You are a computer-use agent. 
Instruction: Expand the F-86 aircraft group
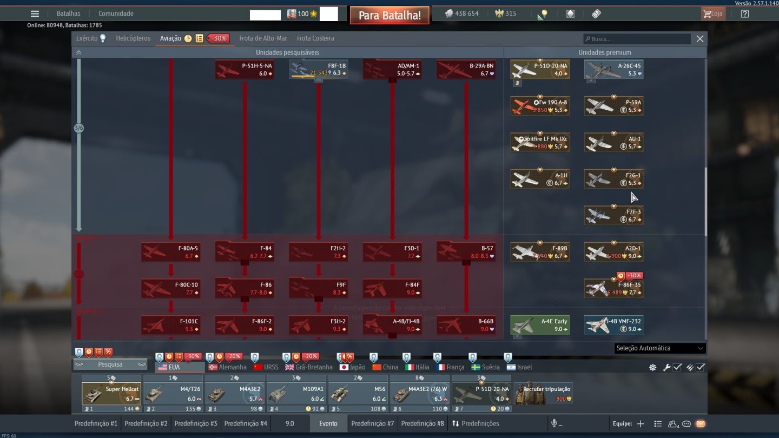(245, 288)
